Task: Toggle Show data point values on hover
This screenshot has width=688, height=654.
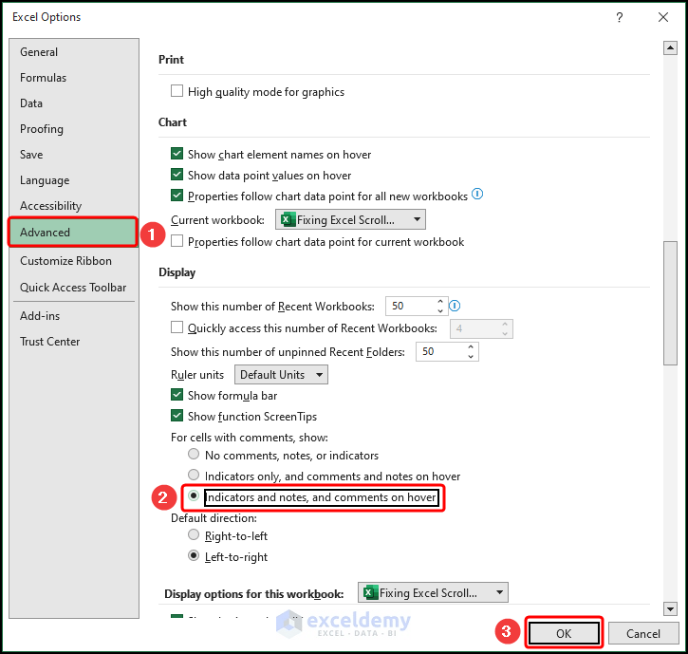Action: (x=177, y=175)
